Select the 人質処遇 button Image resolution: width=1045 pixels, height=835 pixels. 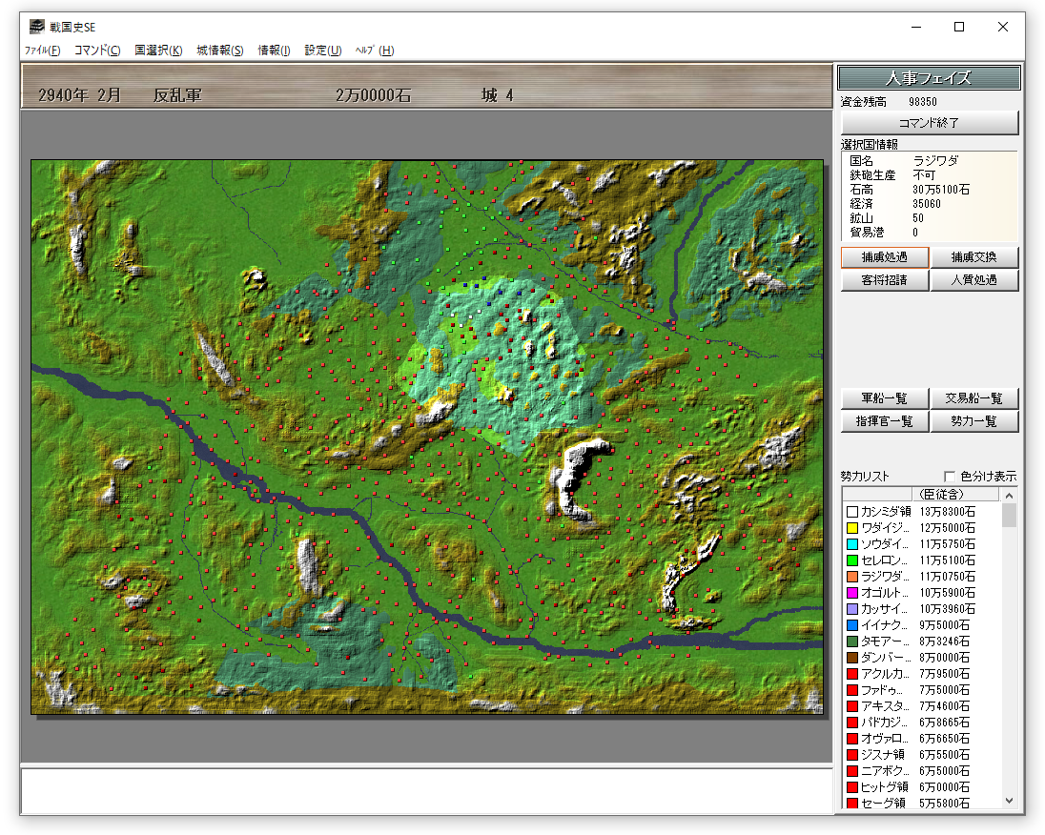pyautogui.click(x=973, y=280)
